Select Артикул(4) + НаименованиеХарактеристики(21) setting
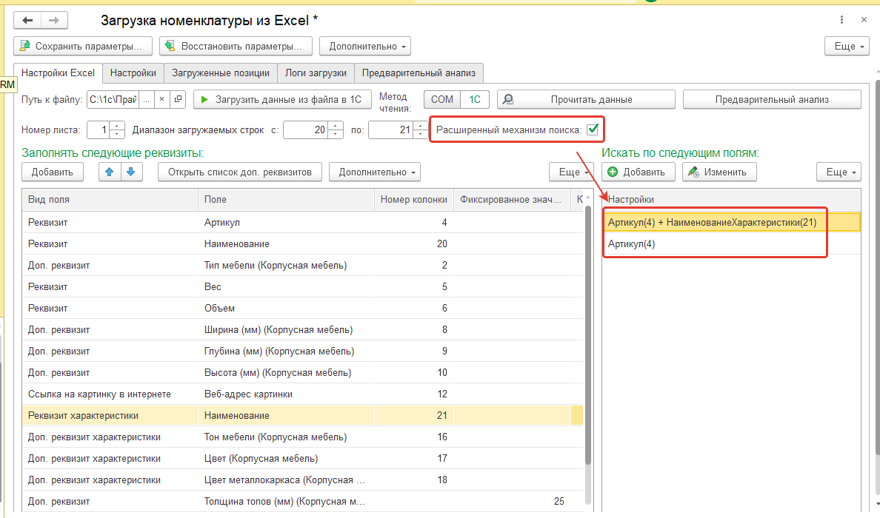The image size is (880, 518). [731, 223]
